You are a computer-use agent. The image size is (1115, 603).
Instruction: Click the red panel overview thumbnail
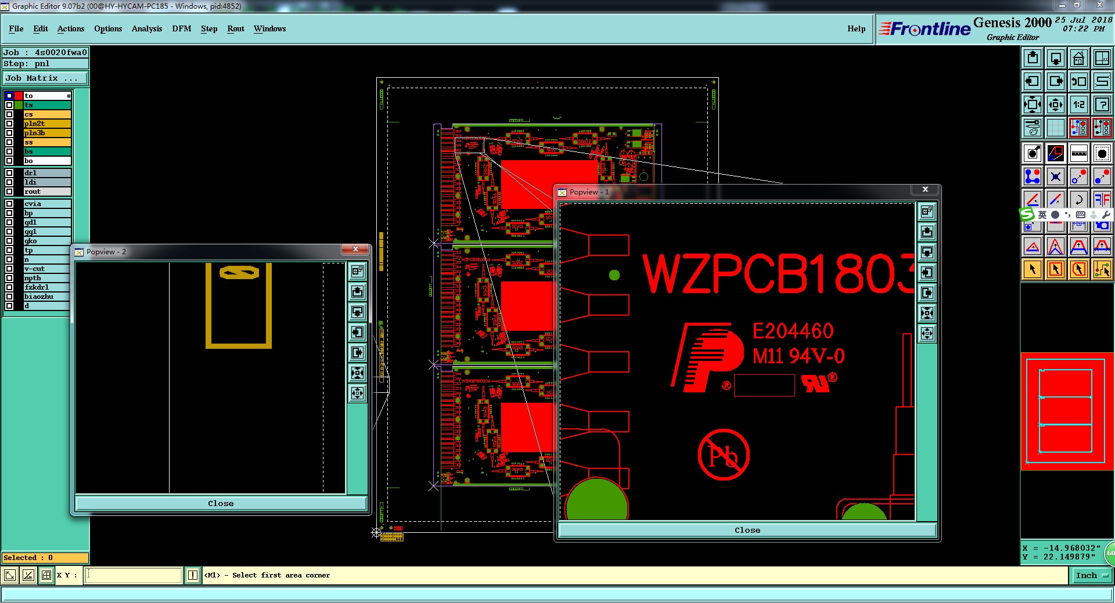pyautogui.click(x=1066, y=411)
